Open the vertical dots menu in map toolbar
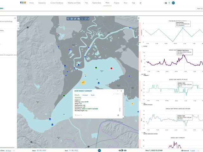203x152 pixels. point(82,19)
